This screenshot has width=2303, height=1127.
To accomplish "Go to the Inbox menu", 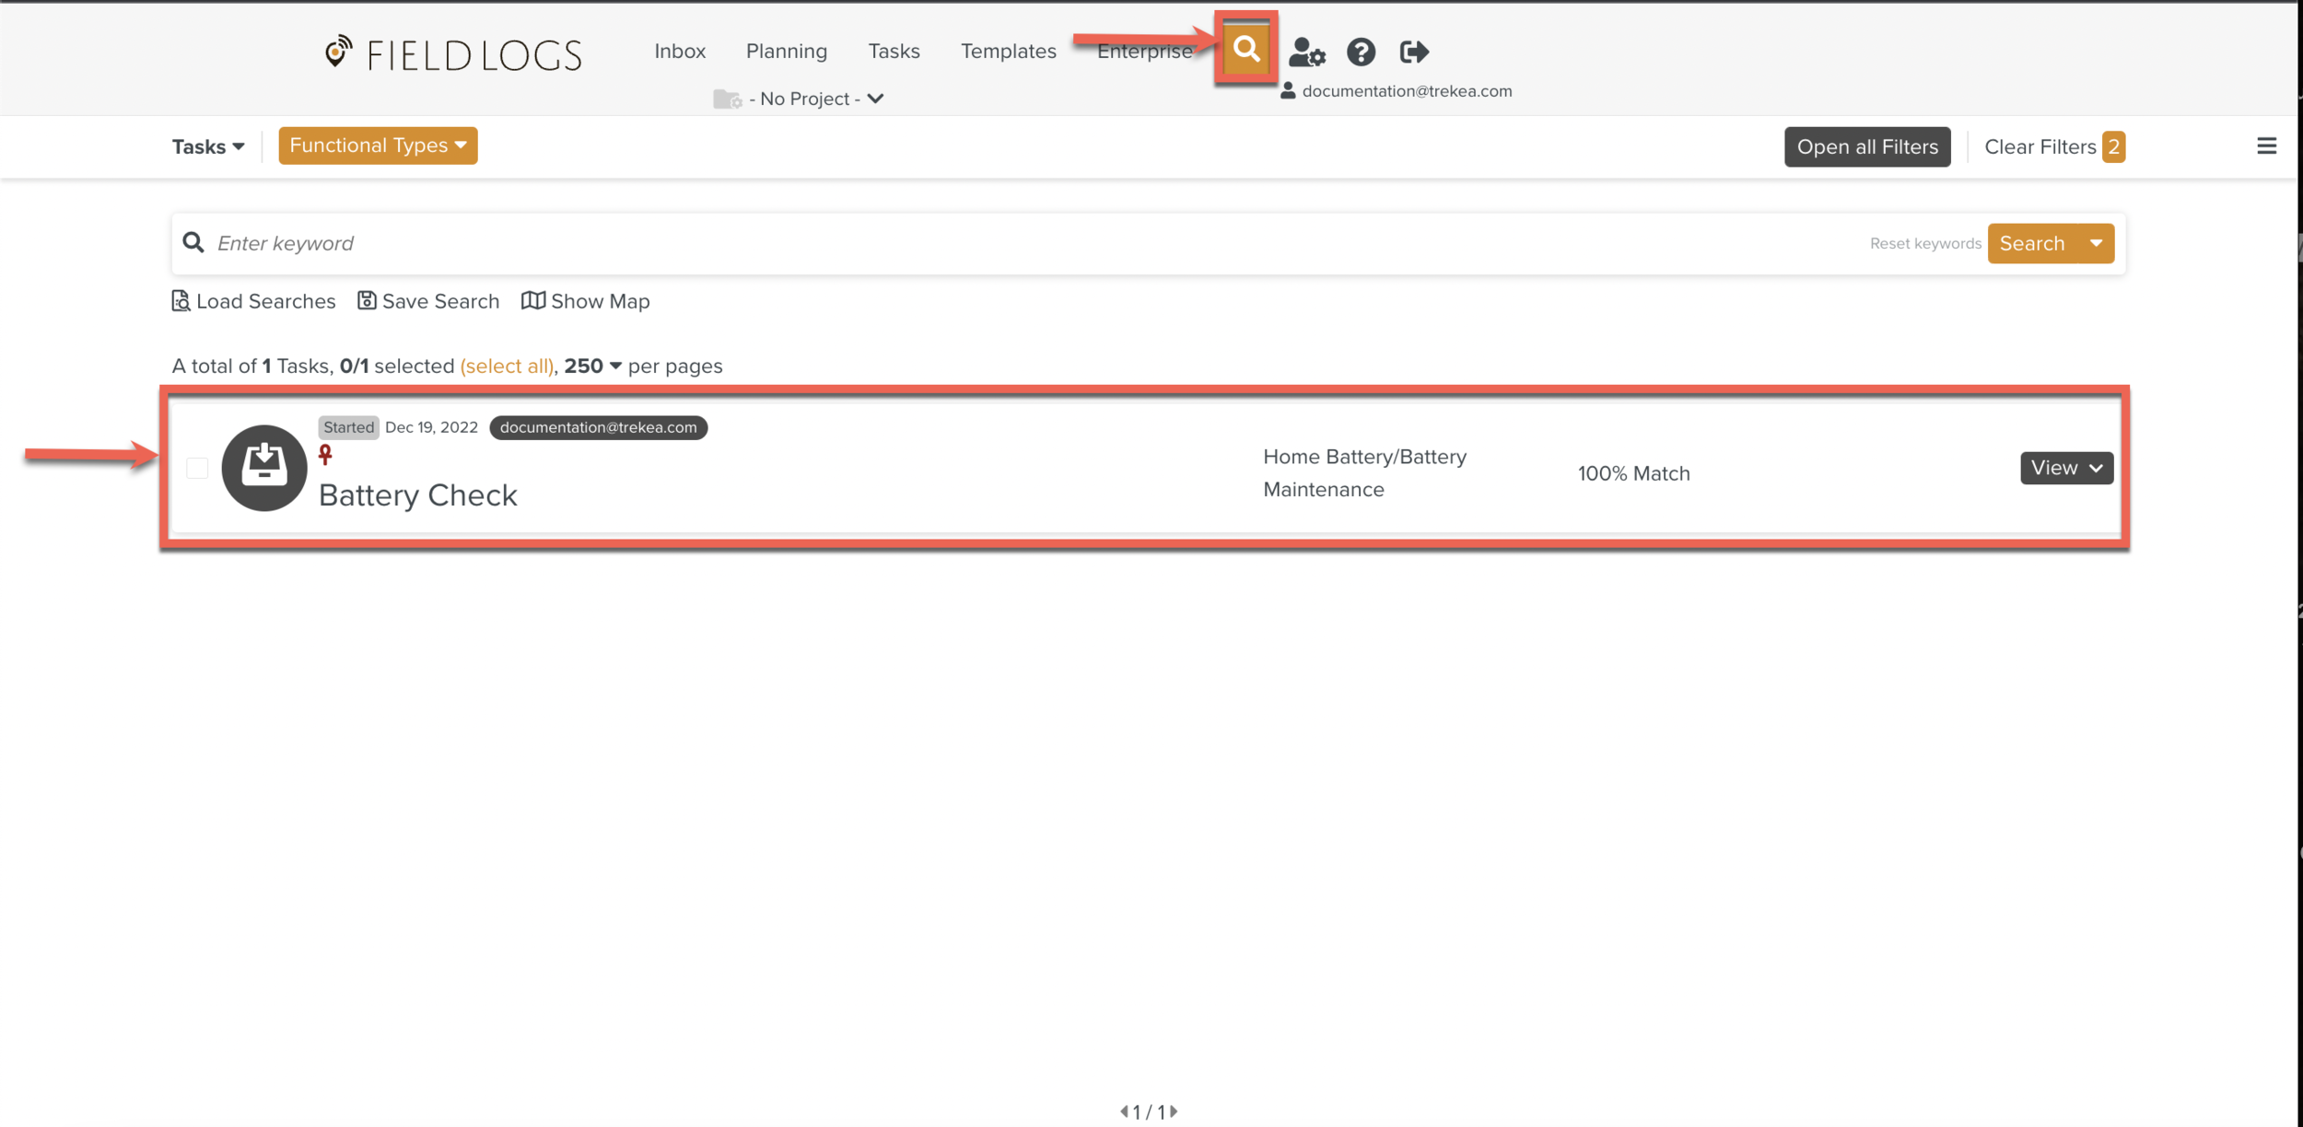I will pyautogui.click(x=680, y=52).
